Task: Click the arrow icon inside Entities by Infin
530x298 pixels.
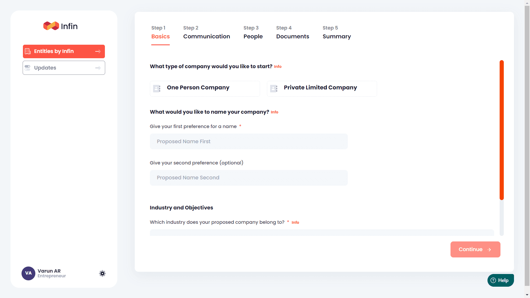Action: pyautogui.click(x=98, y=51)
